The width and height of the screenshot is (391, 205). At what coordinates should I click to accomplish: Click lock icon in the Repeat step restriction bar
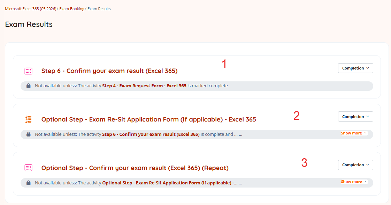[x=29, y=183]
